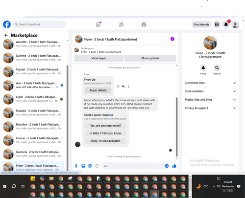Click the Search Facebook field

(x=39, y=24)
